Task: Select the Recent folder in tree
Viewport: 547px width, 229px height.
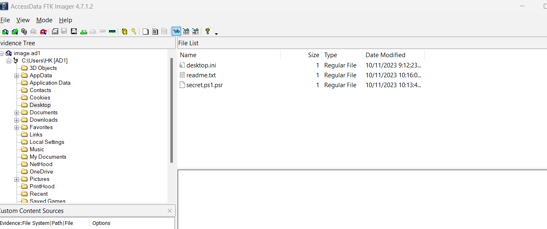Action: 39,194
